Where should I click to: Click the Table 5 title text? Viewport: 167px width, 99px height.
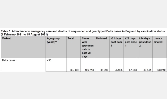tap(83, 33)
